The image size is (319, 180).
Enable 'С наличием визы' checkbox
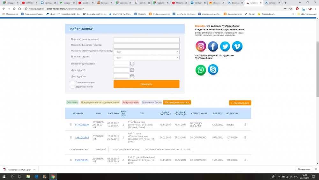(x=73, y=82)
